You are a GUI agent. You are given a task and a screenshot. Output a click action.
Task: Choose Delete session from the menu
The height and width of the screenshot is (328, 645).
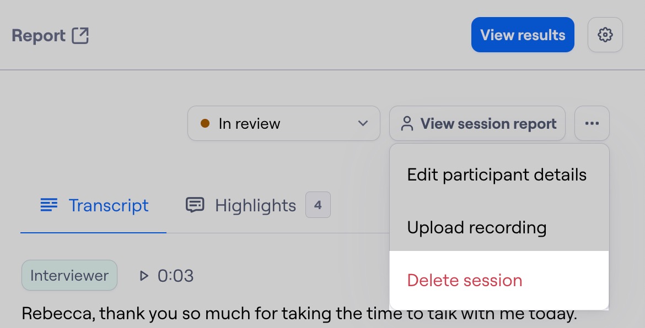tap(465, 280)
